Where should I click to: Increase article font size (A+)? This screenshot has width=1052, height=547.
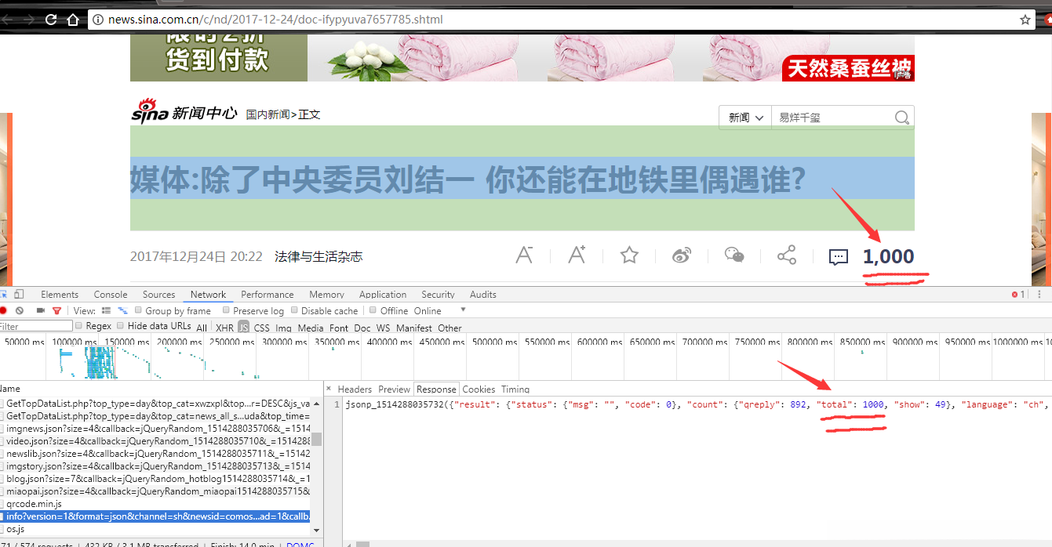(577, 255)
